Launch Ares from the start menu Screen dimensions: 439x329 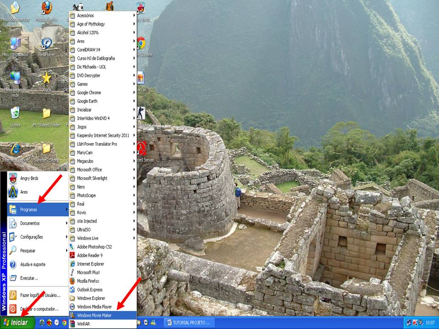click(38, 192)
